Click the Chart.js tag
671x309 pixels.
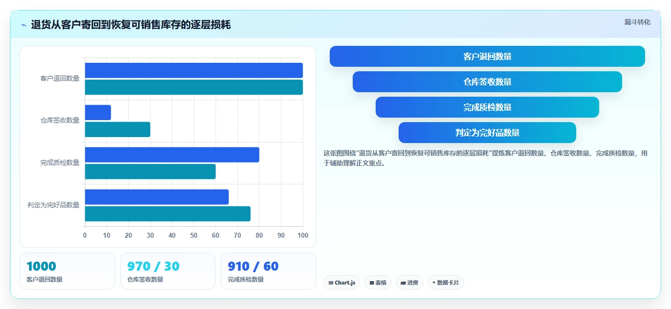click(x=342, y=283)
